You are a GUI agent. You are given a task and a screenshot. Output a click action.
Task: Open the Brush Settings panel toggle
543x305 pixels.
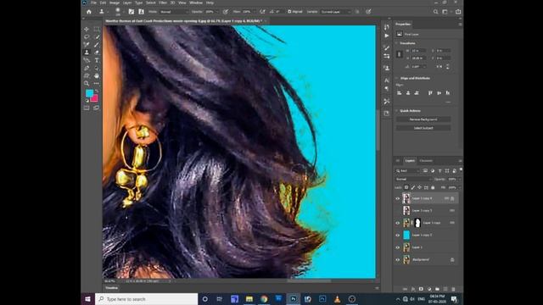pyautogui.click(x=132, y=12)
